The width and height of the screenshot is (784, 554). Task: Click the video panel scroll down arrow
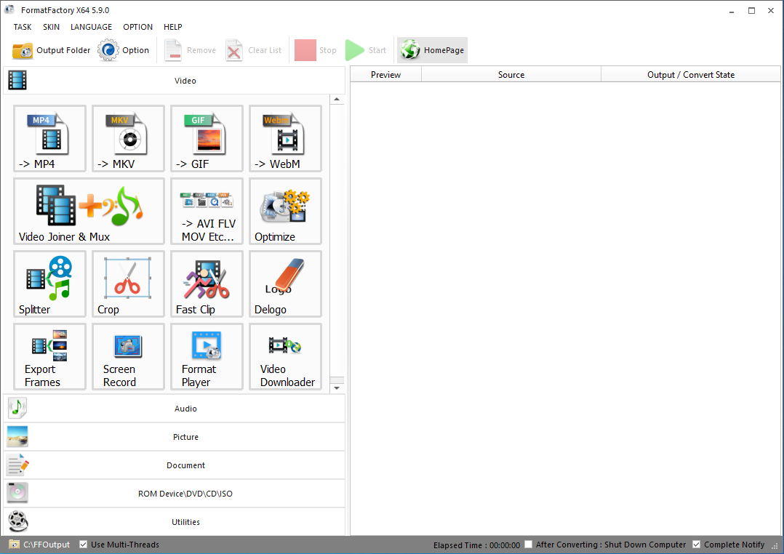click(337, 388)
